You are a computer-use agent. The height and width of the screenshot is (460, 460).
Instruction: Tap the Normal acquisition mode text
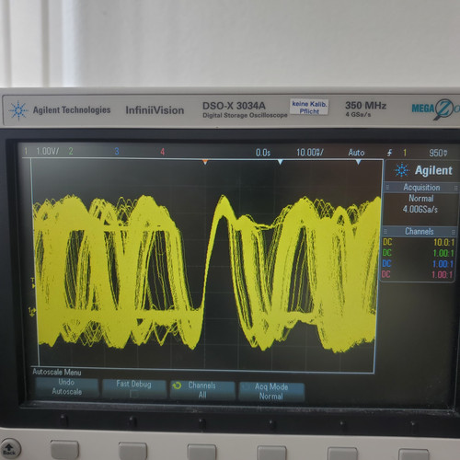421,199
